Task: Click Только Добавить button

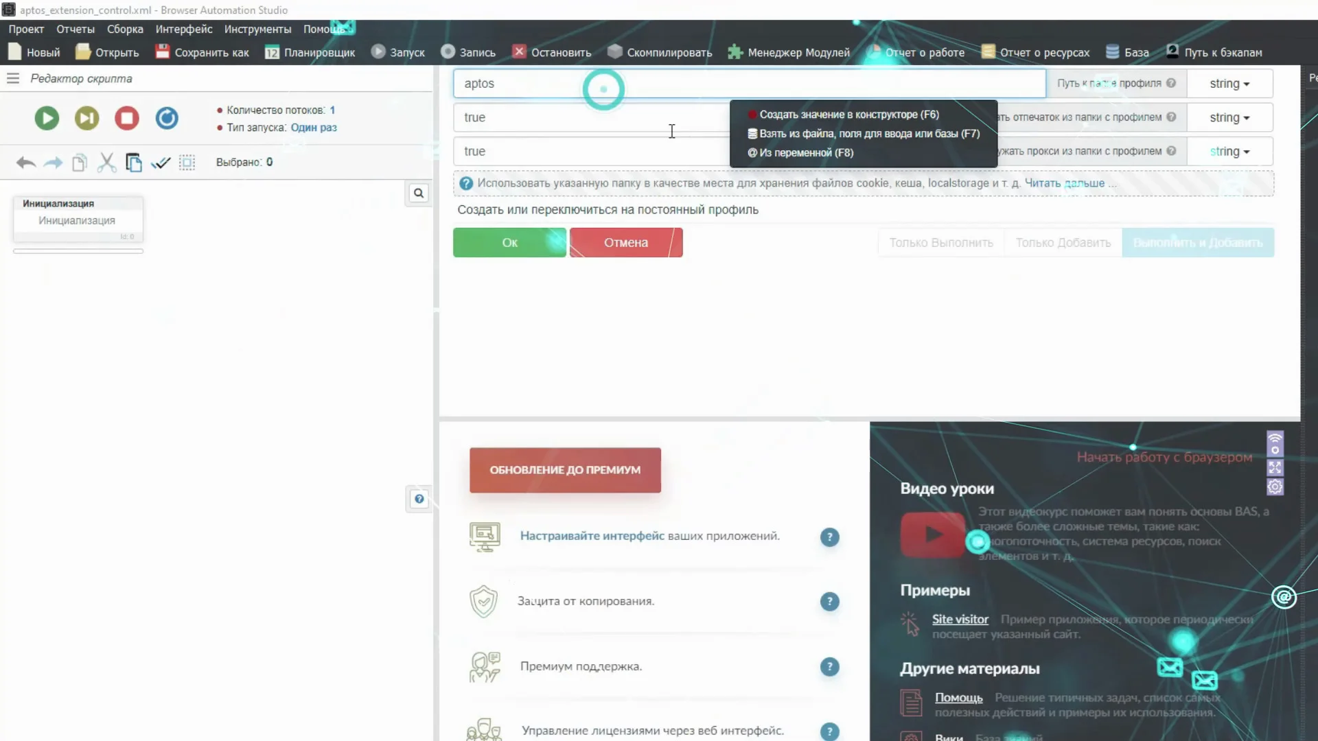Action: [x=1063, y=243]
